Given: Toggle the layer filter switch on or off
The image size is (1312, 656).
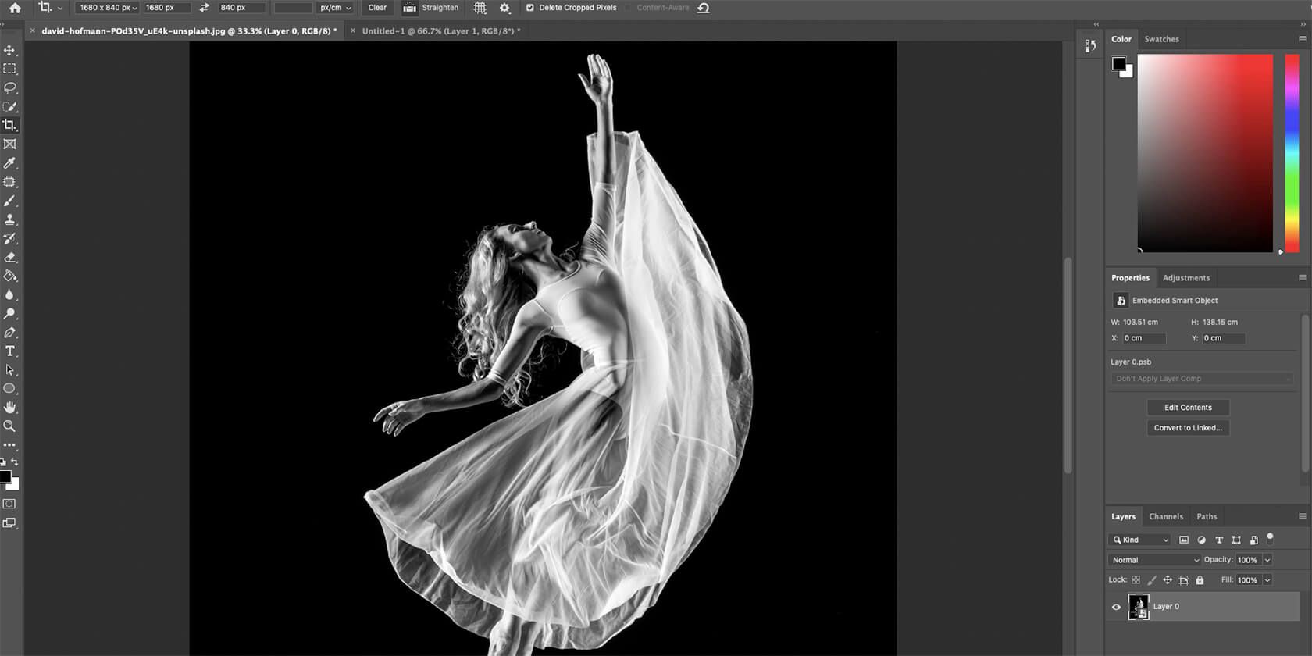Looking at the screenshot, I should point(1270,538).
